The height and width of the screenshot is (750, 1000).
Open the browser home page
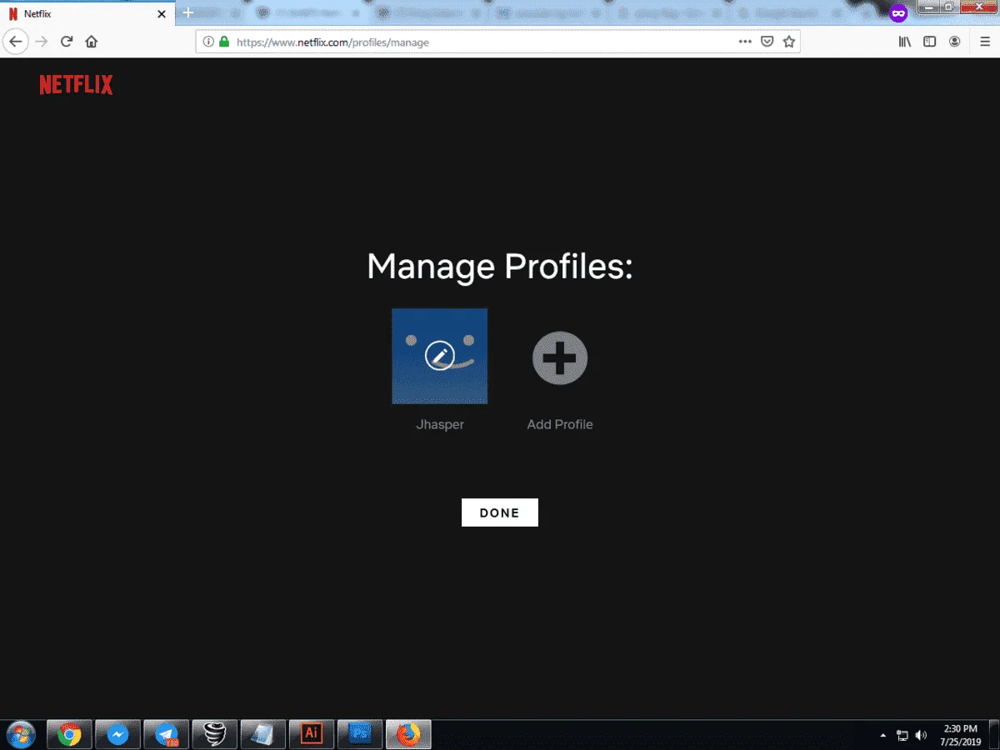pos(92,42)
